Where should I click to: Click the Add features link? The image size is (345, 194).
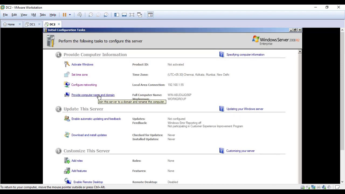click(79, 171)
